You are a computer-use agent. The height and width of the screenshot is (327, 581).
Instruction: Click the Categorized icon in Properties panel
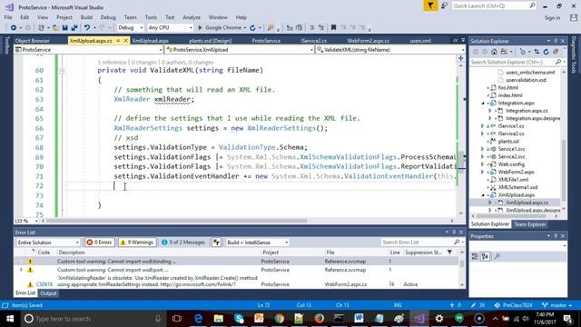click(x=475, y=256)
